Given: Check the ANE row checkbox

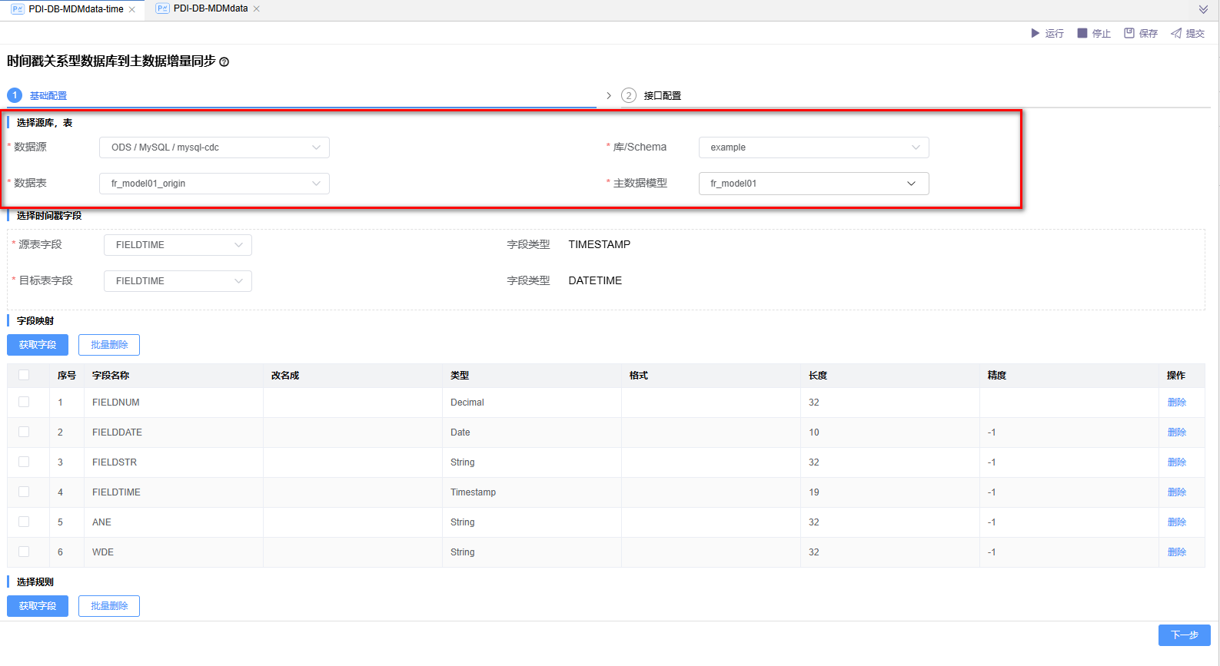Looking at the screenshot, I should (24, 522).
